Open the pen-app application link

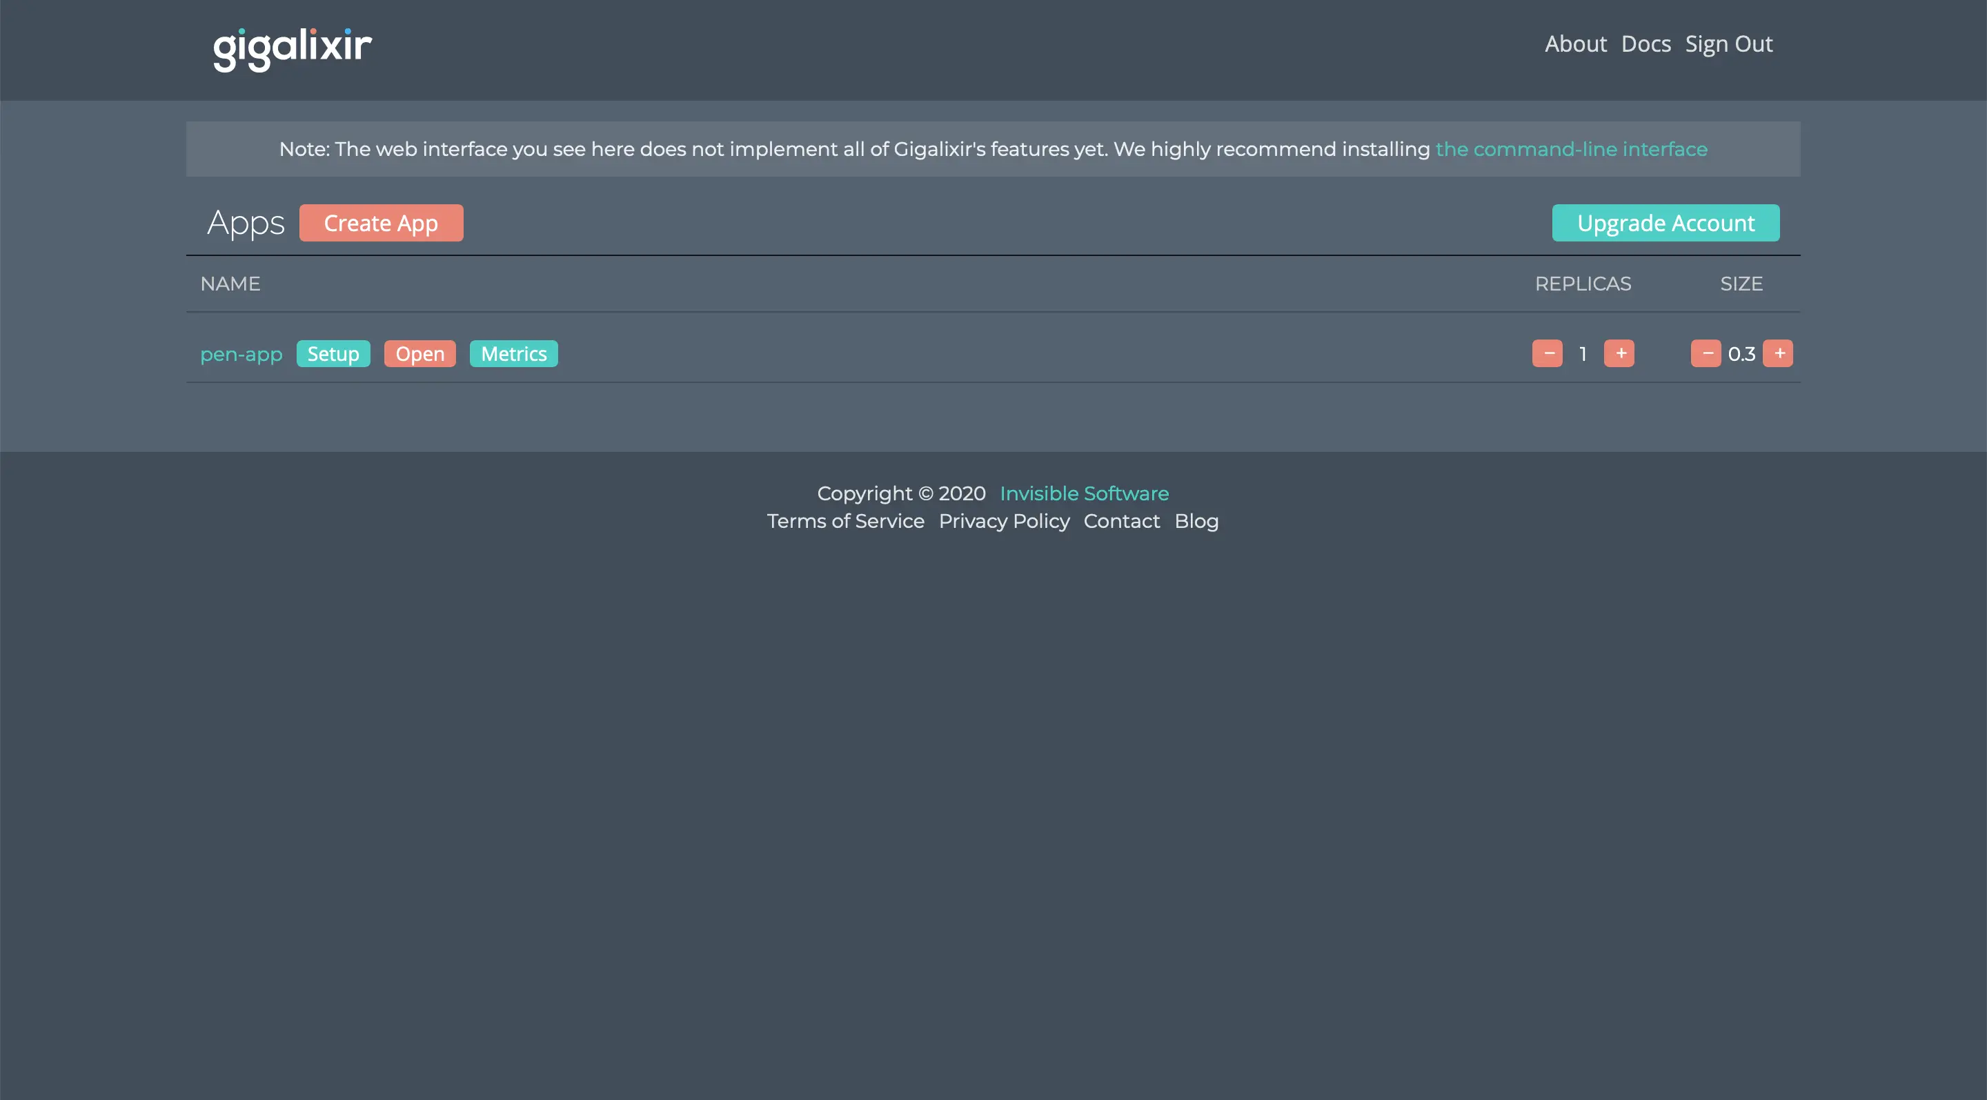coord(241,354)
